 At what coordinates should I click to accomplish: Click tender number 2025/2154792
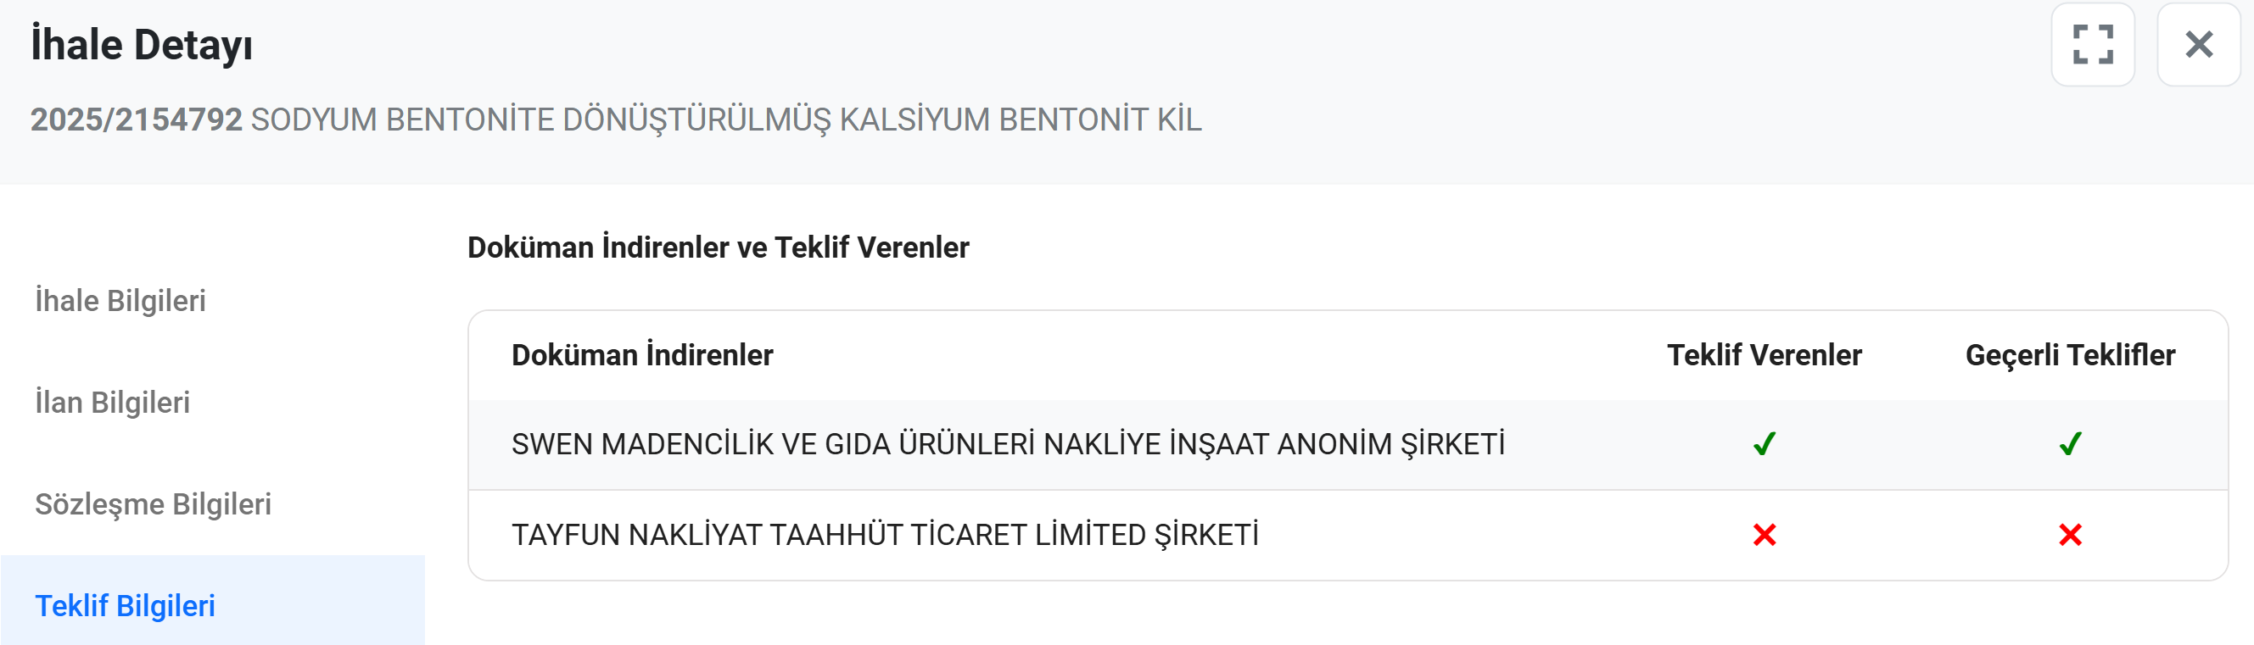137,120
